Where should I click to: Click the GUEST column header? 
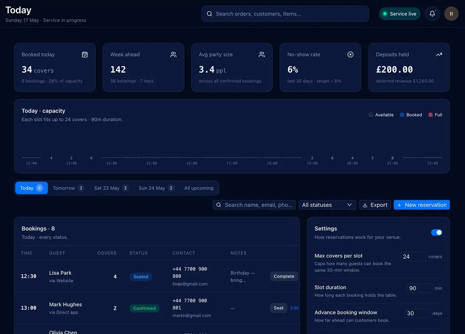point(57,253)
